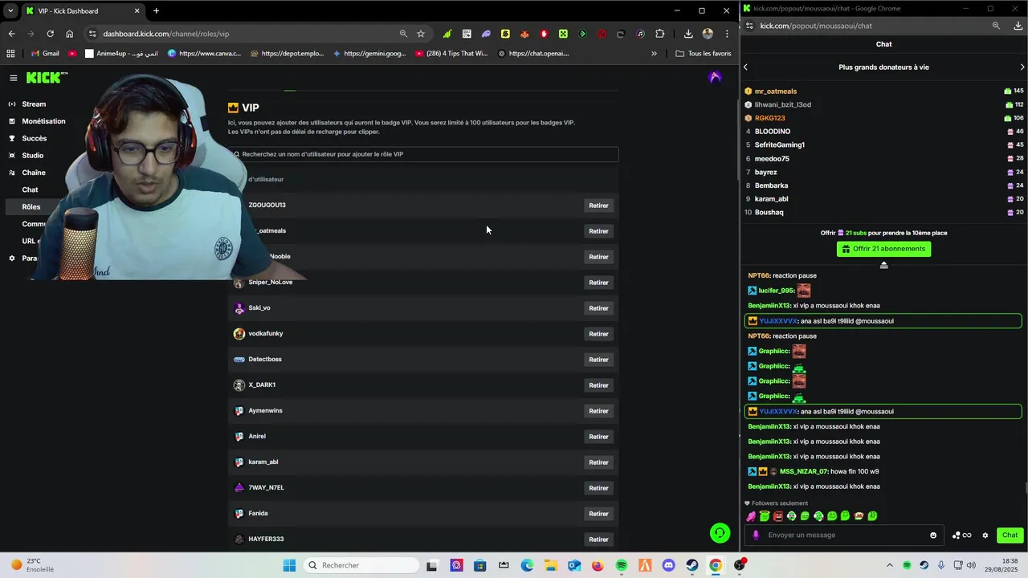Open the Stream sidebar section
This screenshot has height=578, width=1028.
click(x=34, y=104)
